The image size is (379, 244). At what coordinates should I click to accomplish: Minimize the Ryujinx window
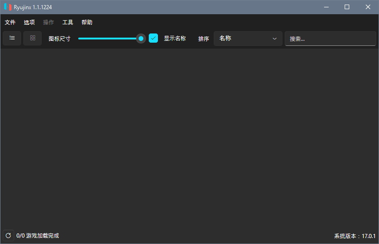pyautogui.click(x=326, y=7)
